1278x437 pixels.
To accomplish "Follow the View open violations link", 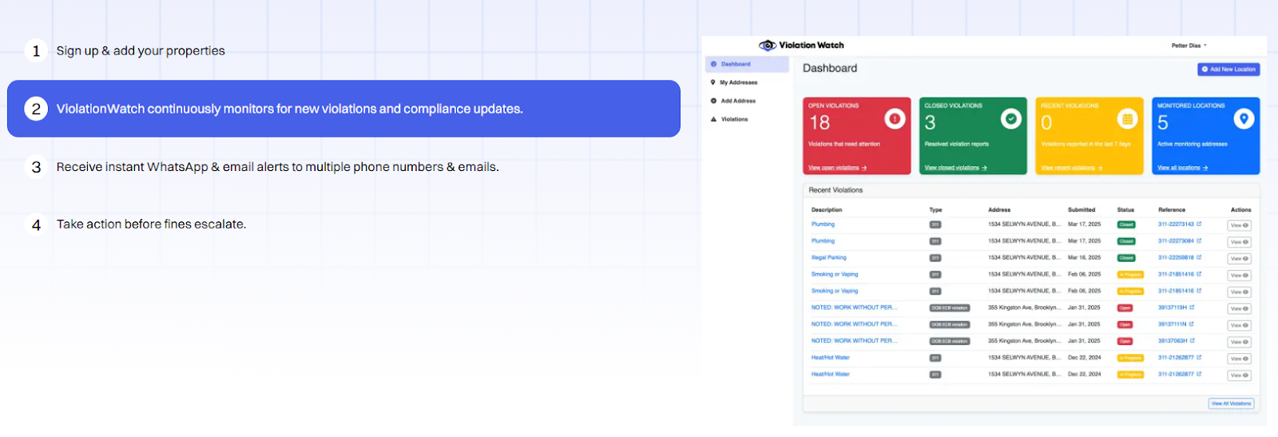I will click(x=837, y=168).
